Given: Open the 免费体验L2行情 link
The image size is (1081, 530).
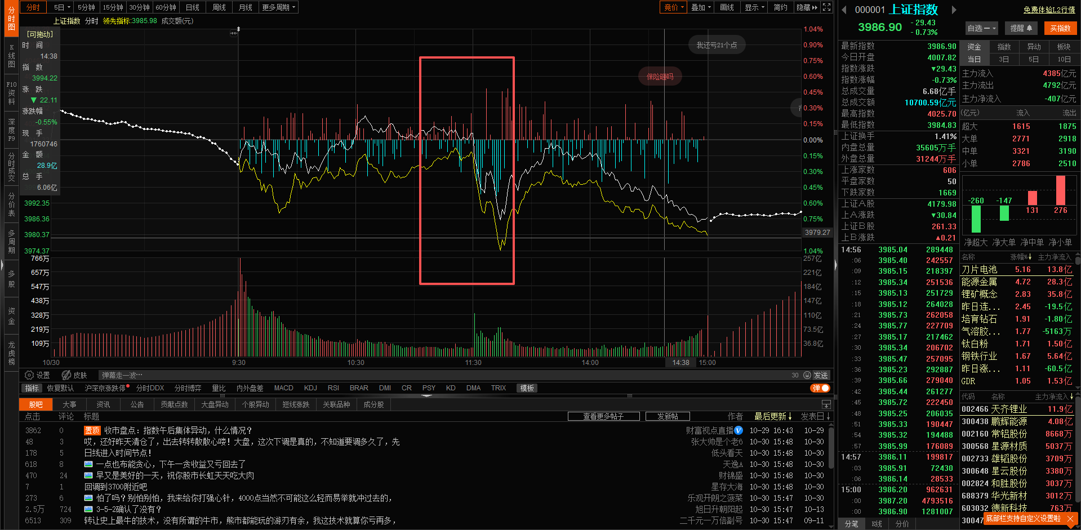Looking at the screenshot, I should pos(1049,10).
